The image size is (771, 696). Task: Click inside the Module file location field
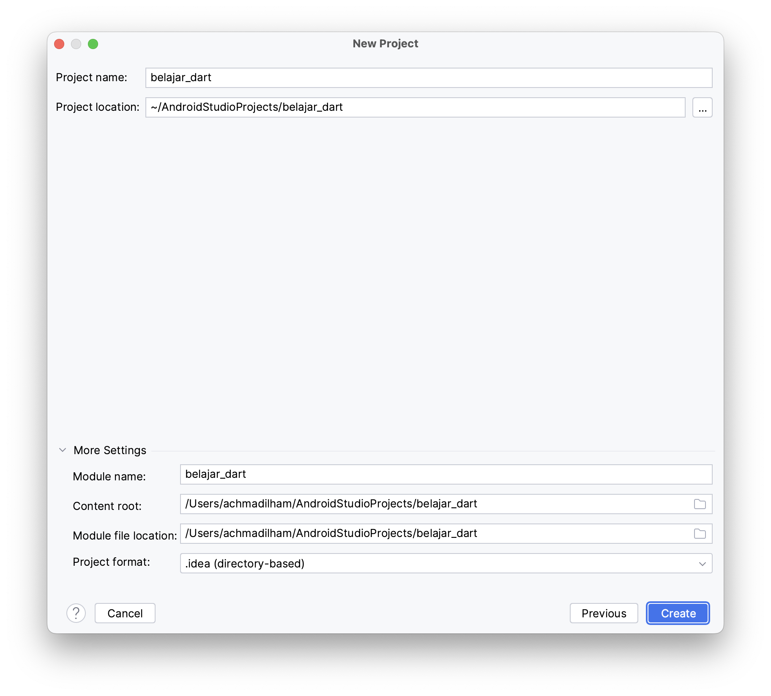pos(435,534)
